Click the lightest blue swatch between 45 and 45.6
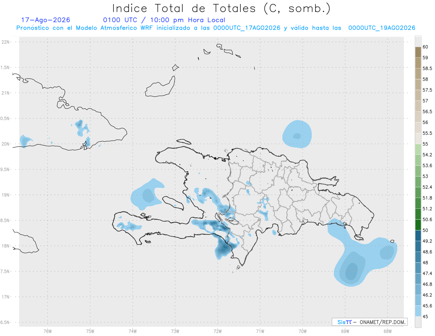 pos(418,311)
